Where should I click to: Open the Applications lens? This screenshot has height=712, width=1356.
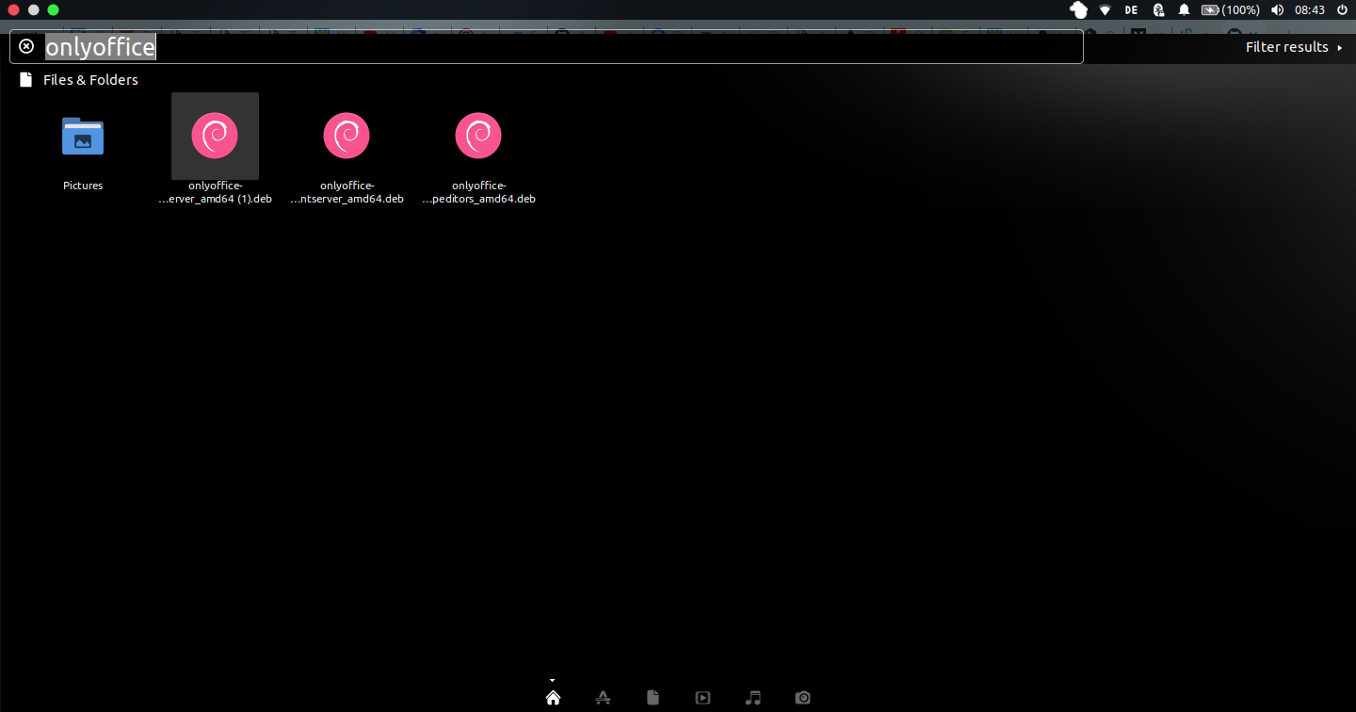point(603,697)
